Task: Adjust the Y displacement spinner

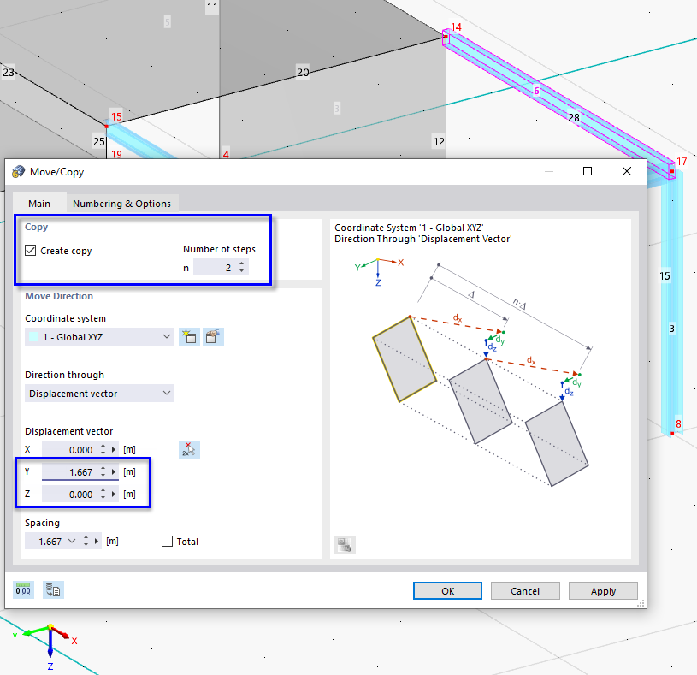Action: click(x=103, y=471)
